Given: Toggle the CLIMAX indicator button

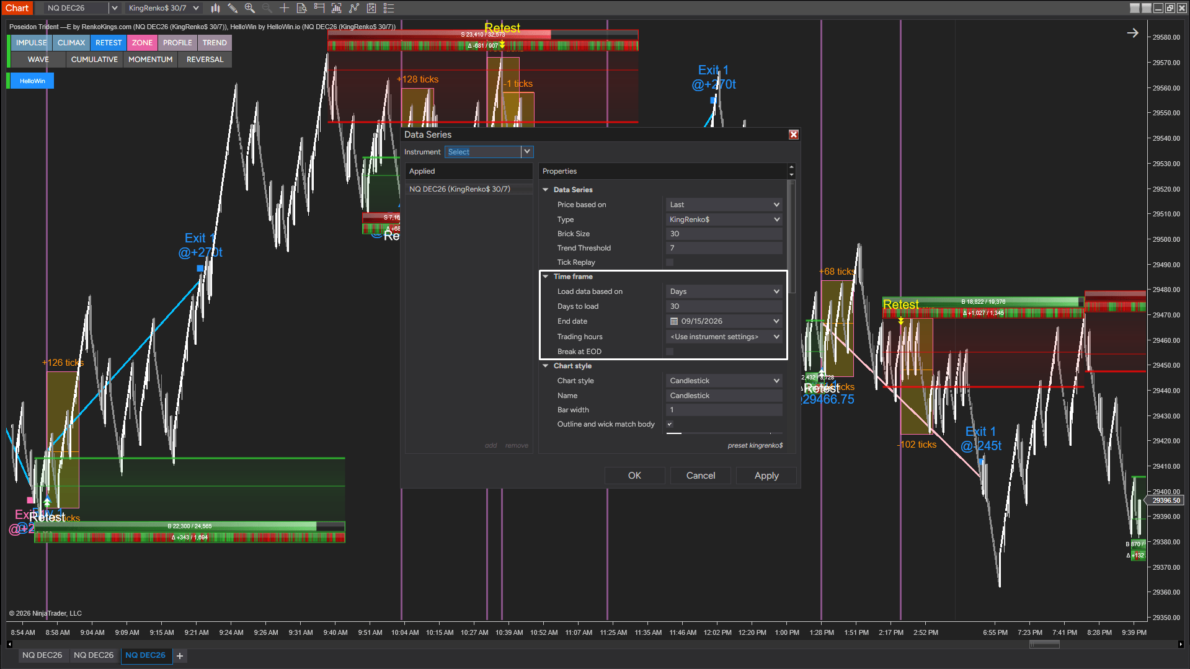Looking at the screenshot, I should click(71, 43).
